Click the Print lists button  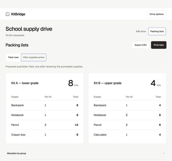(158, 45)
